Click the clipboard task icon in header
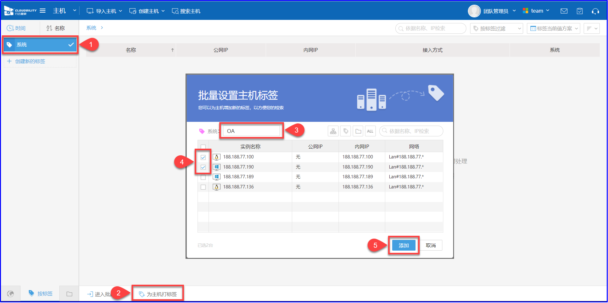The height and width of the screenshot is (303, 608). pos(580,11)
